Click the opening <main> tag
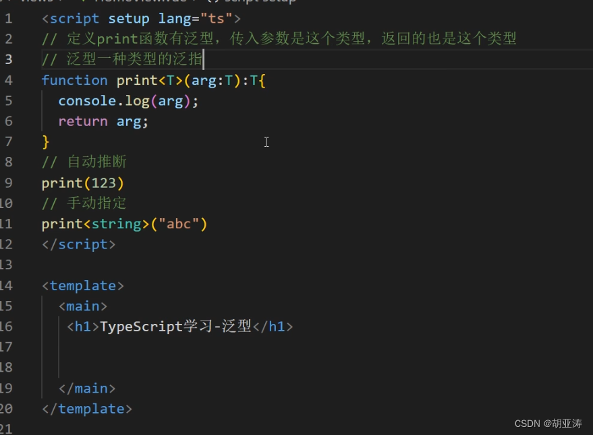 83,306
